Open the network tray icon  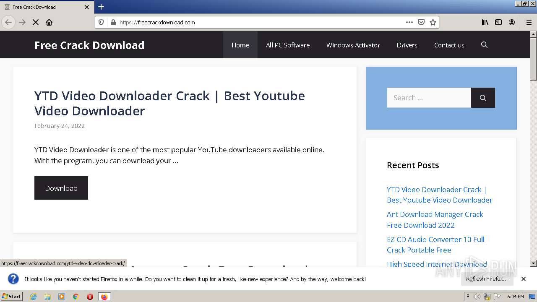click(x=487, y=297)
